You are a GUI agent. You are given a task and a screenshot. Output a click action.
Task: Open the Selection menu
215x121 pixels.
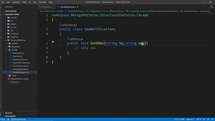(x=16, y=2)
